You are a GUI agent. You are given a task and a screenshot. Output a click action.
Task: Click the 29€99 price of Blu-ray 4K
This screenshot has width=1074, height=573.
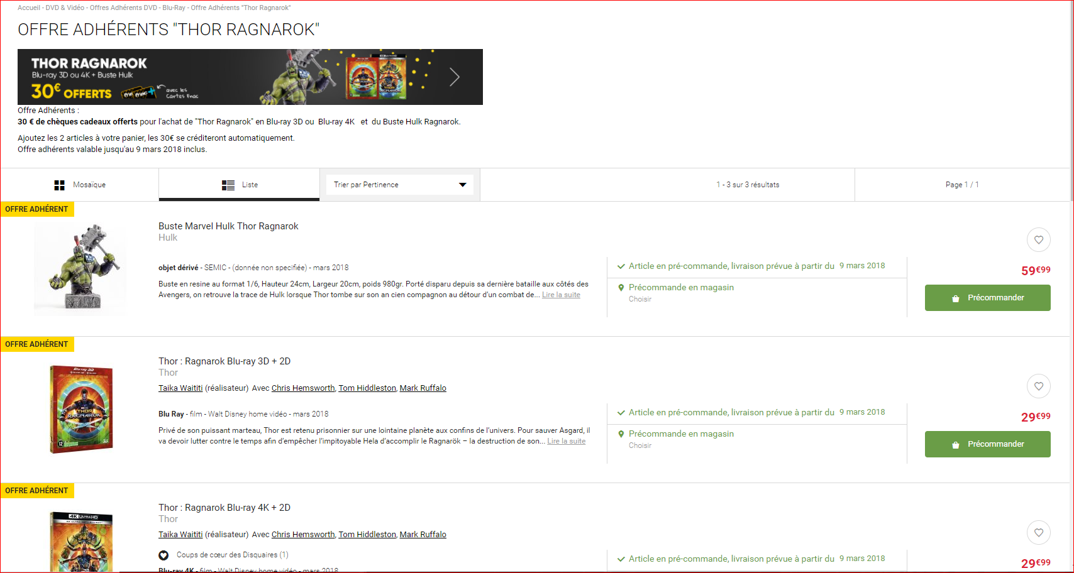pos(1036,563)
